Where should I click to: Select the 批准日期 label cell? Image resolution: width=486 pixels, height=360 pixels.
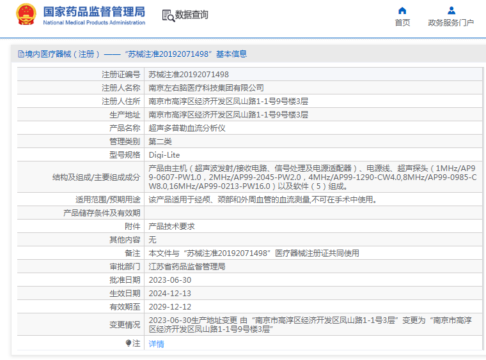click(81, 280)
